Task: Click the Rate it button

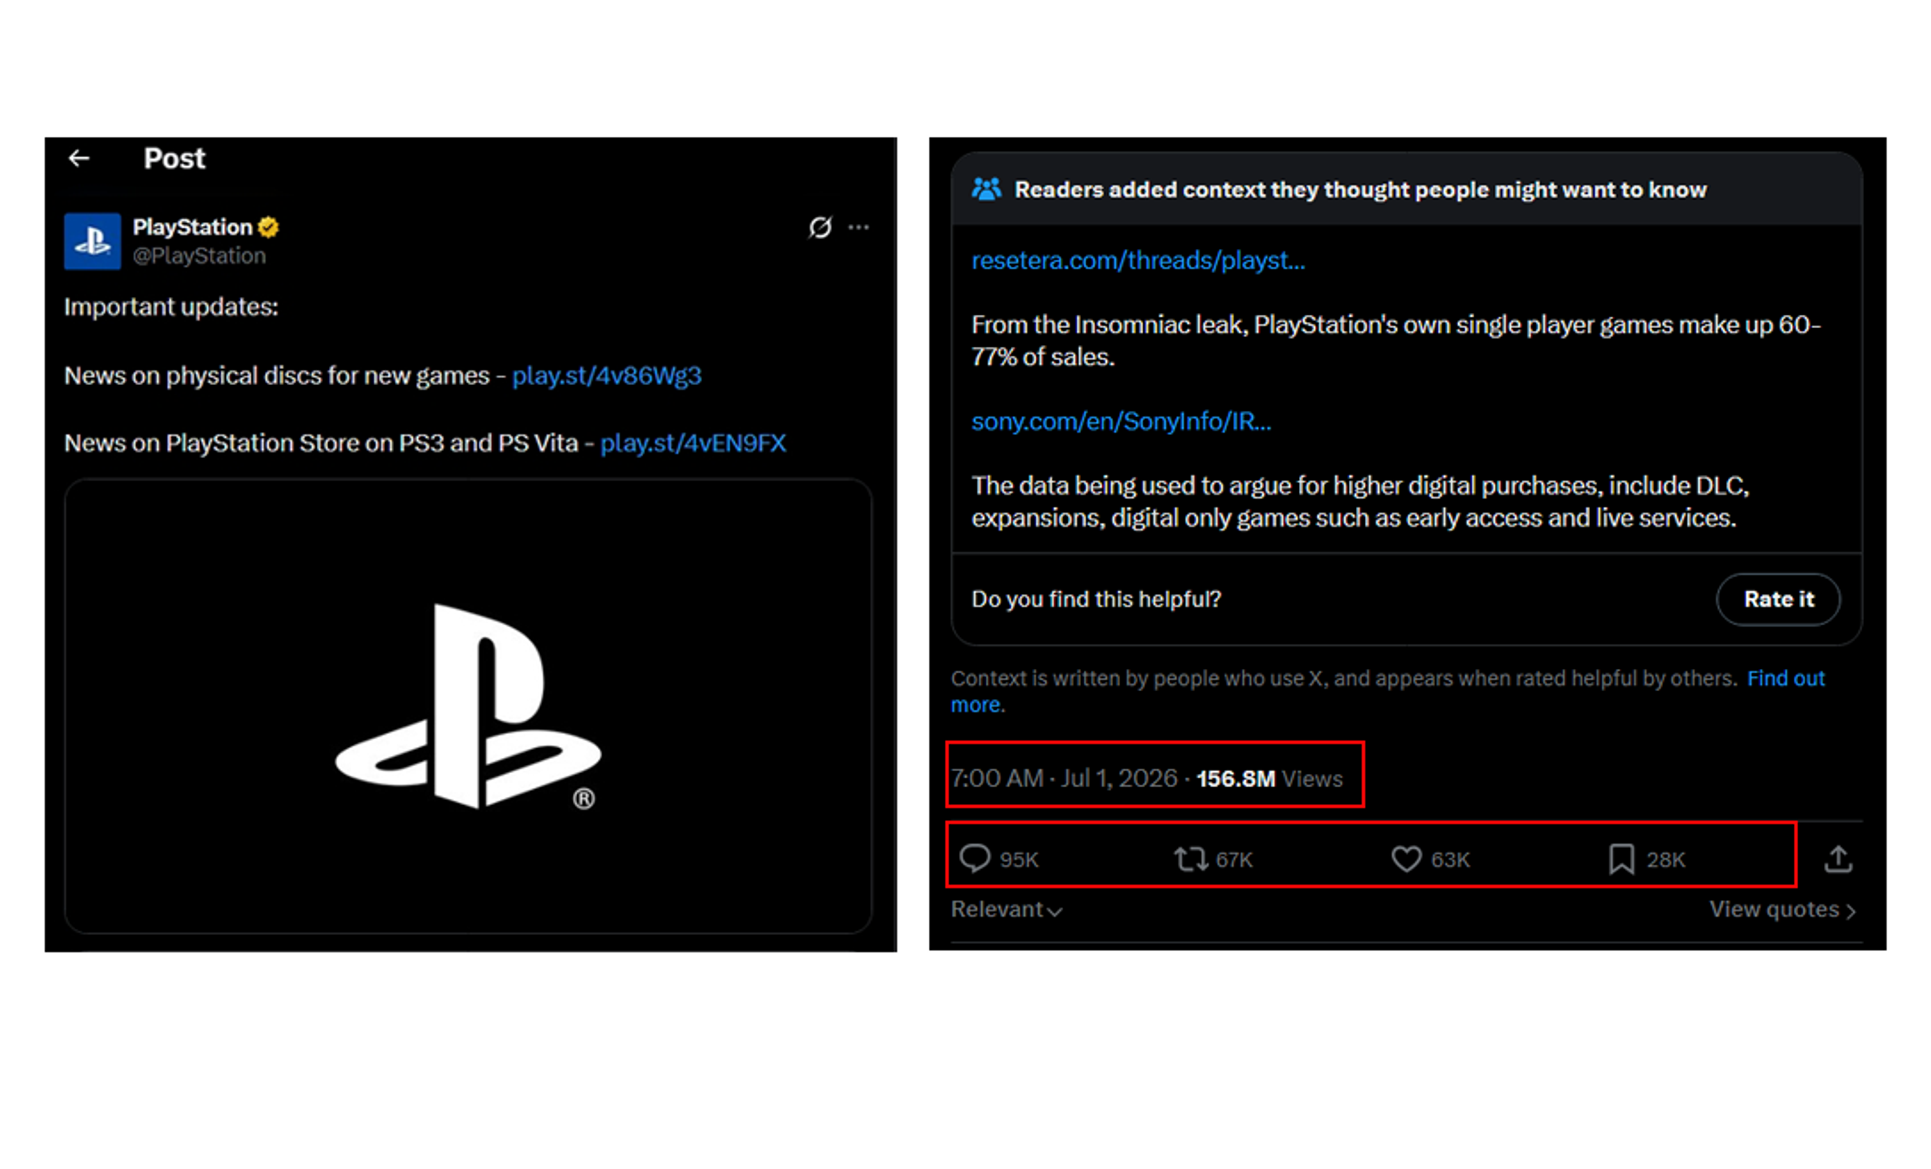Action: [1778, 599]
